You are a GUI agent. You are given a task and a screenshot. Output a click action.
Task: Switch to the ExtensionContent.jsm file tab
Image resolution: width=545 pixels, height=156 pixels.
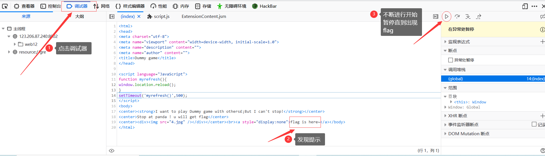click(x=204, y=17)
